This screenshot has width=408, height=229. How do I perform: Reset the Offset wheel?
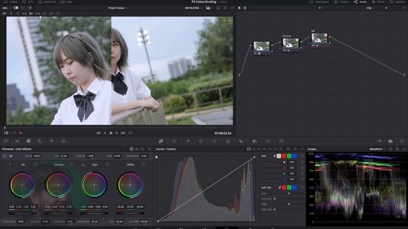143,165
